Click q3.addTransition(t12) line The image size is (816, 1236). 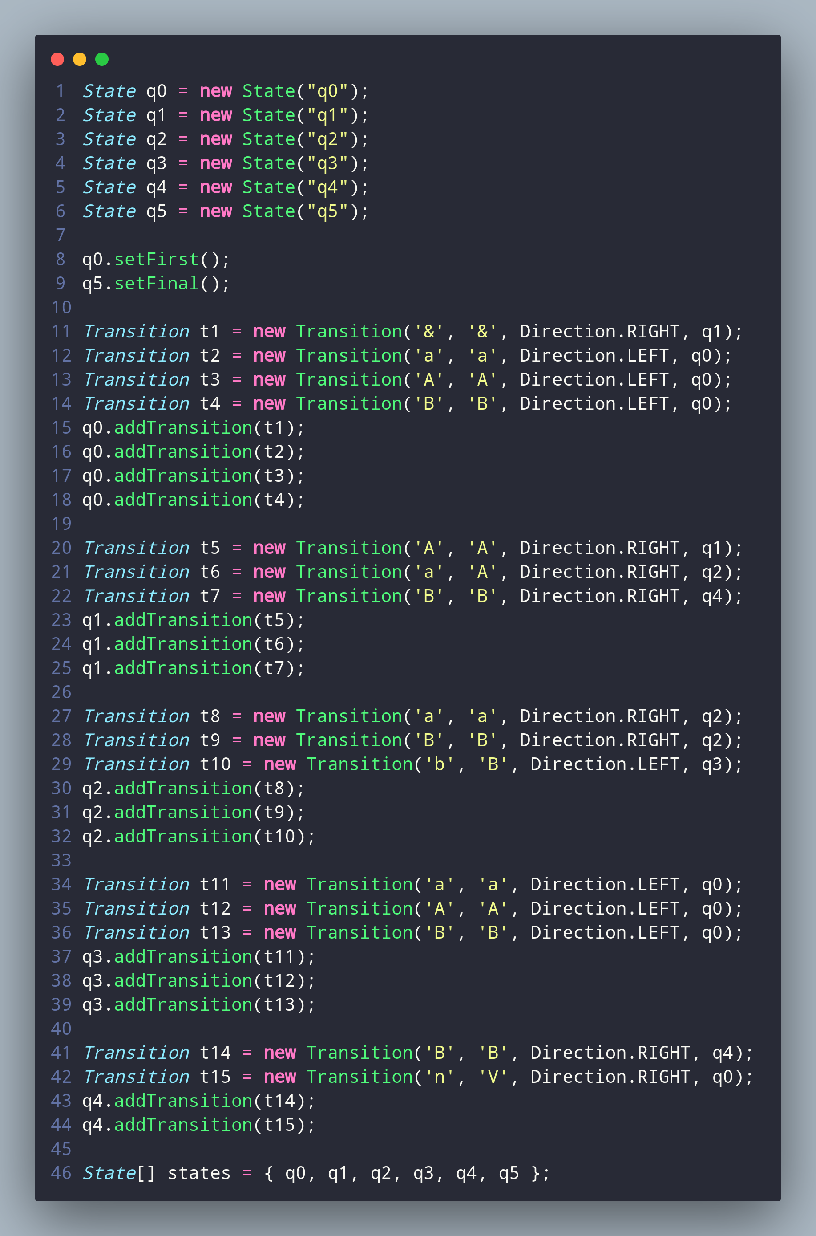(x=199, y=981)
